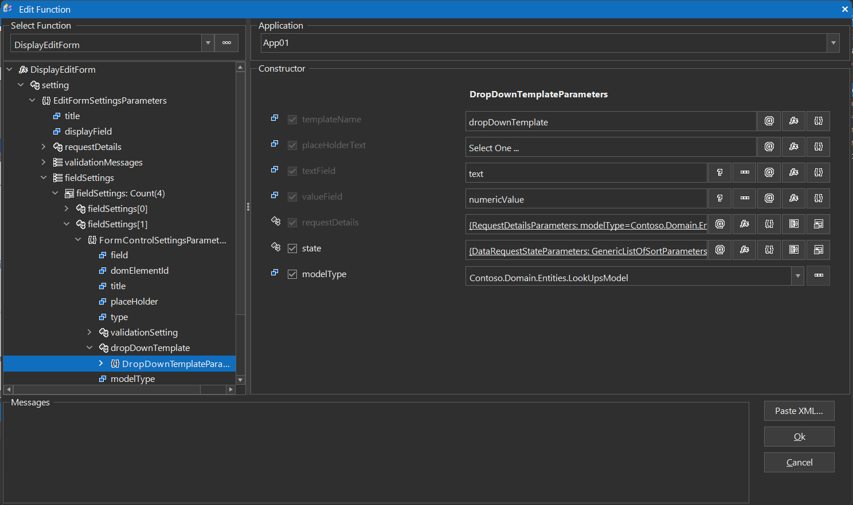Select the domElementId tree item
Image resolution: width=853 pixels, height=505 pixels.
click(139, 271)
